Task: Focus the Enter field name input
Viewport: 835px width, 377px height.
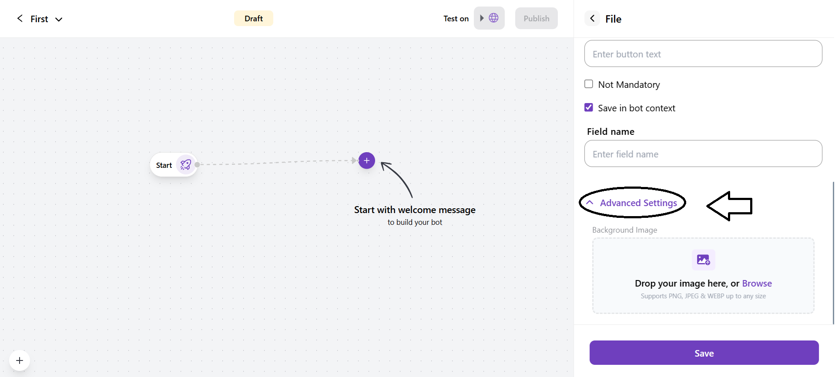Action: click(x=703, y=154)
